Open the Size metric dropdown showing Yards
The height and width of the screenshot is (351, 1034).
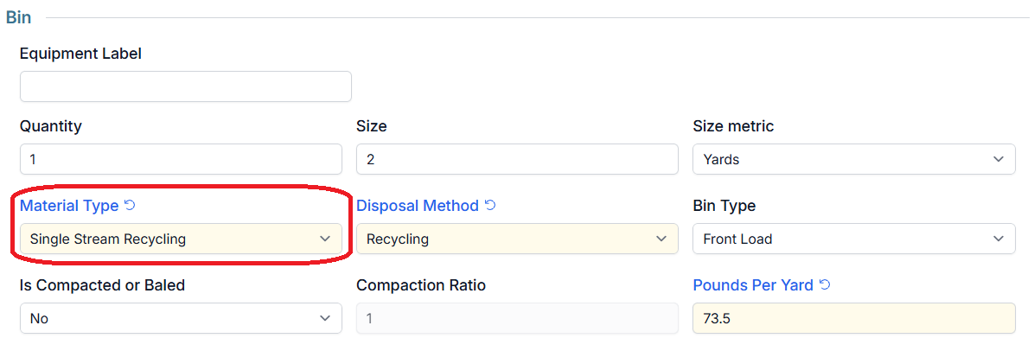tap(854, 160)
